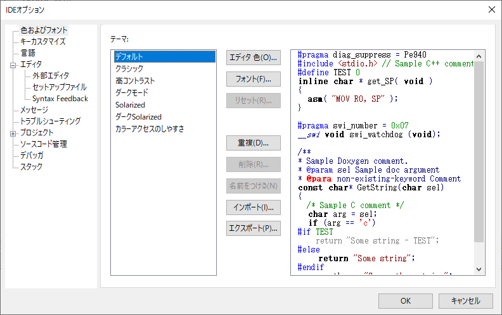This screenshot has height=315, width=502.
Task: Select 外部エディタ under エディタ
Action: 51,76
